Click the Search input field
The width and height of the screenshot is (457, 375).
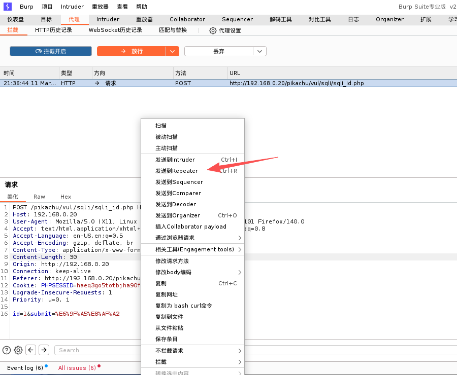pos(97,350)
